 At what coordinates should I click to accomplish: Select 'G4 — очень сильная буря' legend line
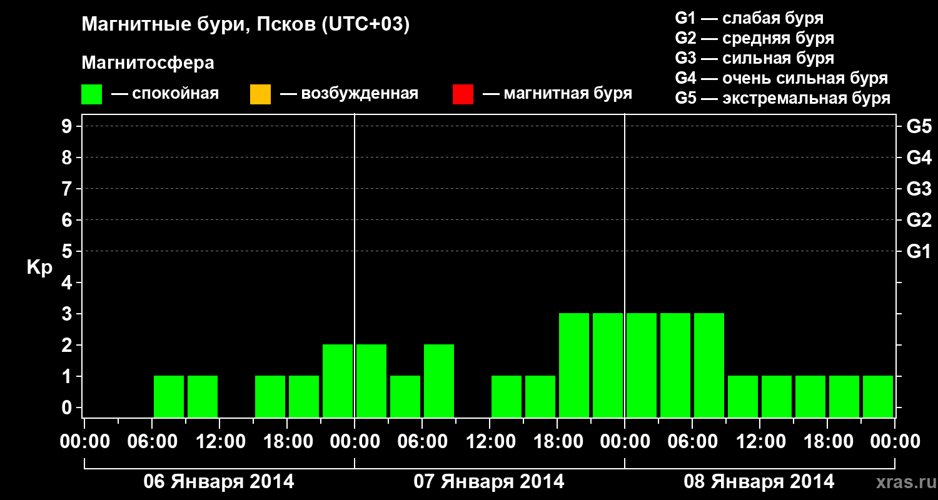[x=781, y=78]
